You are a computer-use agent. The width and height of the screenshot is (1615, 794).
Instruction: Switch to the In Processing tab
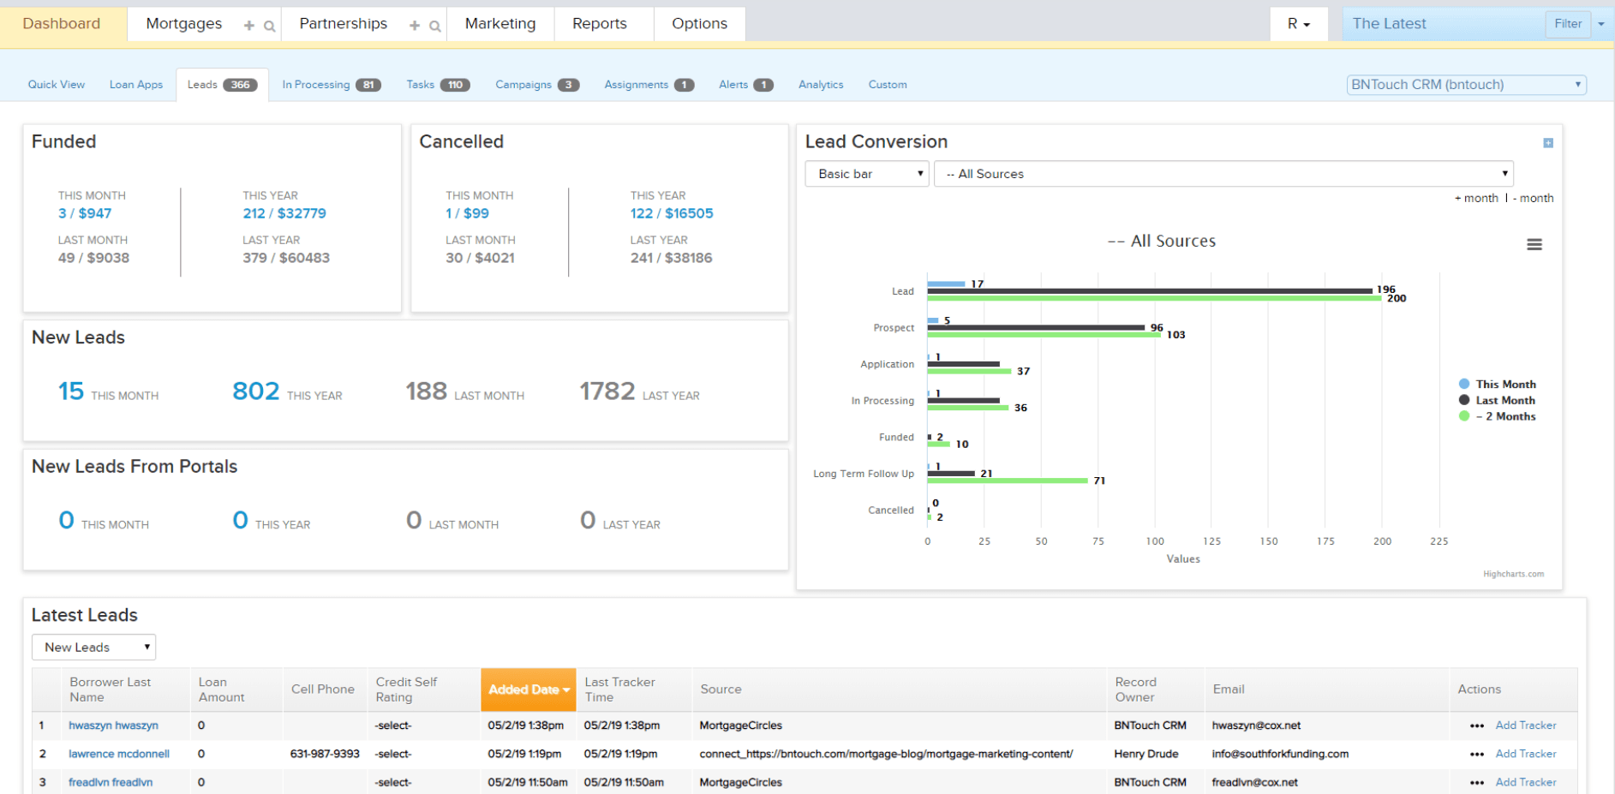point(318,84)
